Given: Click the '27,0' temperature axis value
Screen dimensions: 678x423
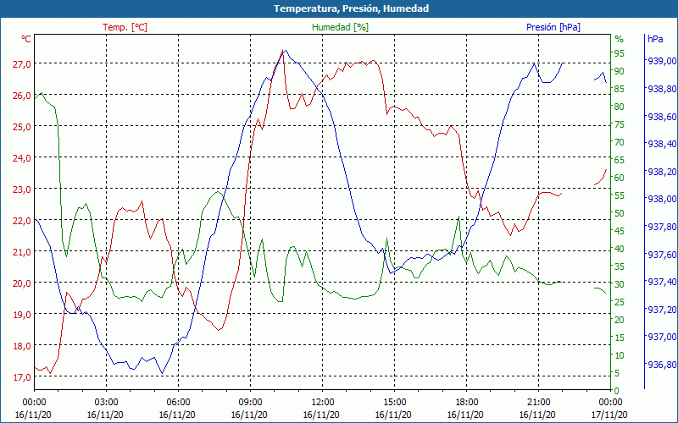Looking at the screenshot, I should 22,64.
